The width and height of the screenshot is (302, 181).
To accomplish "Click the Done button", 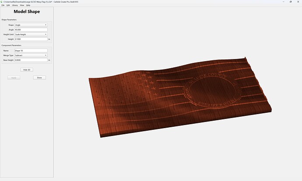I will [x=39, y=78].
